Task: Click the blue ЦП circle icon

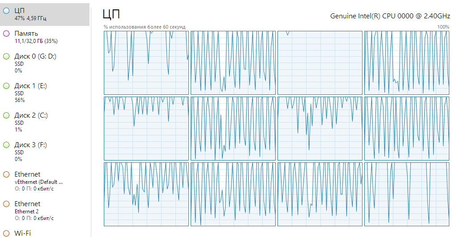Action: coord(6,11)
